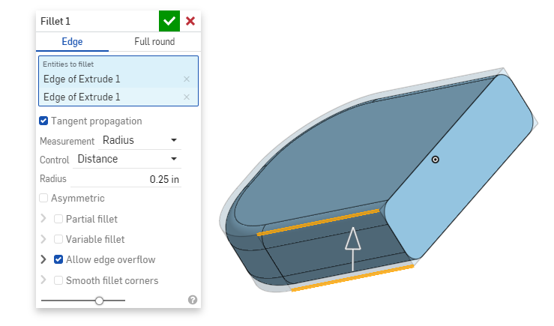
Task: Enable the Variable fillet checkbox
Action: click(x=59, y=239)
